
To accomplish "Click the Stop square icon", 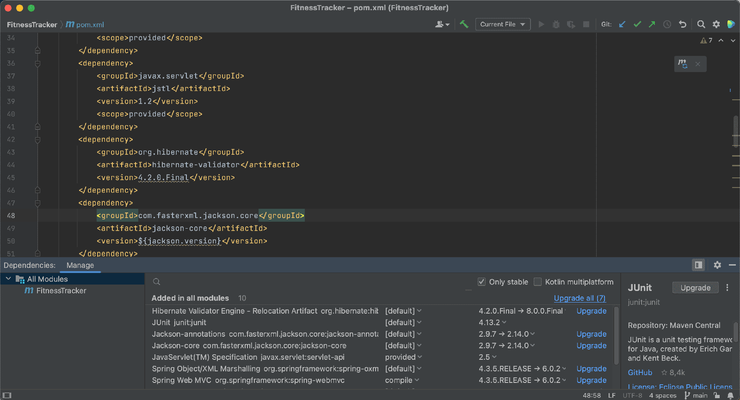I will (x=586, y=24).
